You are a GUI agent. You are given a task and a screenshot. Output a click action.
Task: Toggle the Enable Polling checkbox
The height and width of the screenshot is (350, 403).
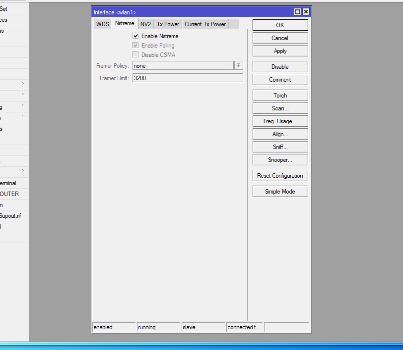(135, 46)
